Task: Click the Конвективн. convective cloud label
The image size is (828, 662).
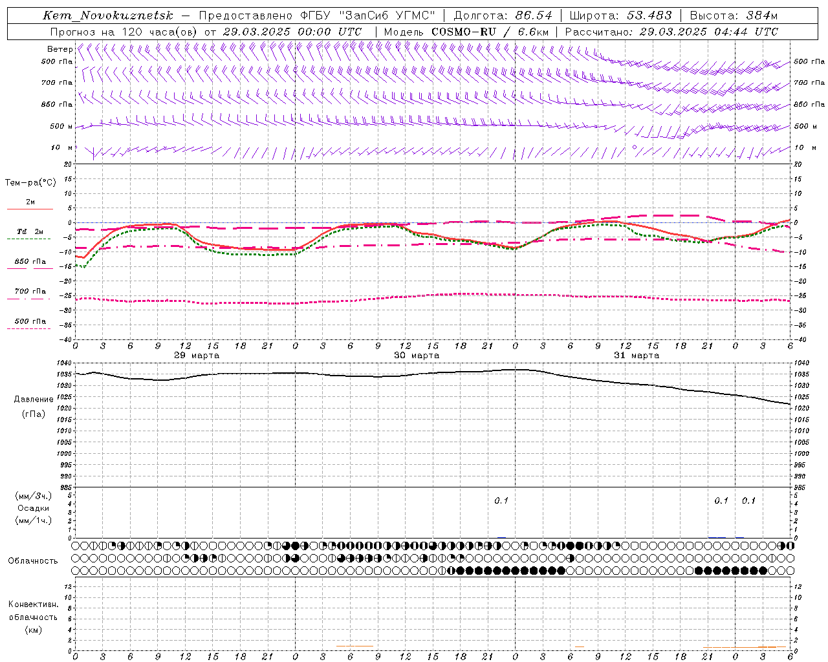Action: pos(34,604)
